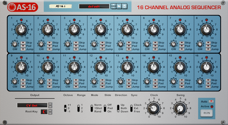Image resolution: width=228 pixels, height=125 pixels.
Task: Select the next patch with the down arrow
Action: point(113,8)
